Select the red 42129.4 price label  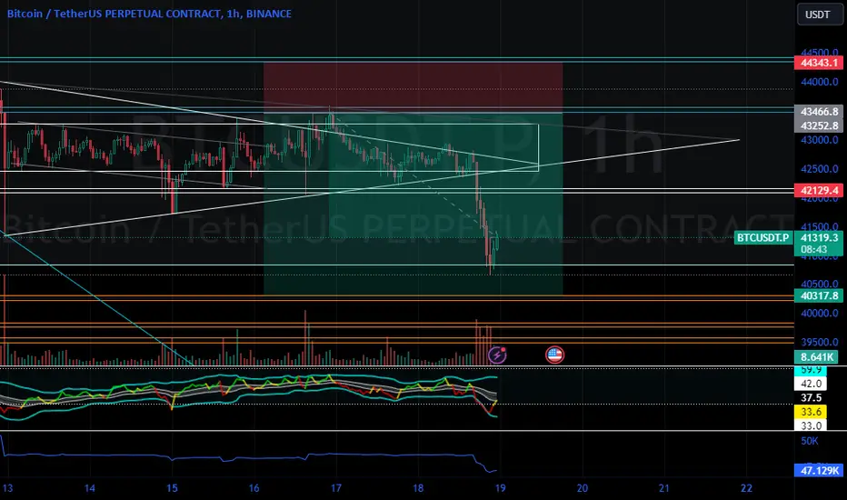(819, 190)
